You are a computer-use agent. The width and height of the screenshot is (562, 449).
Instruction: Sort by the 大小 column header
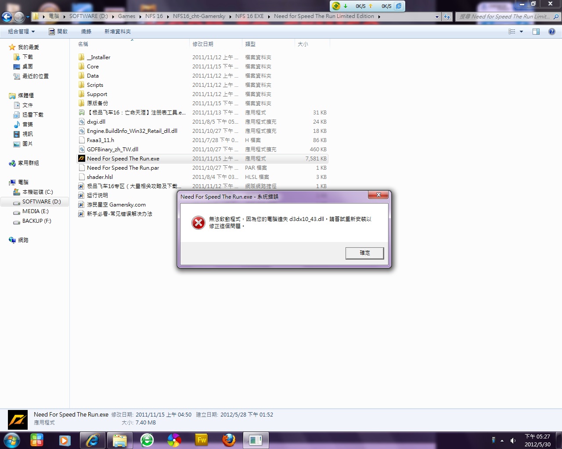coord(312,44)
